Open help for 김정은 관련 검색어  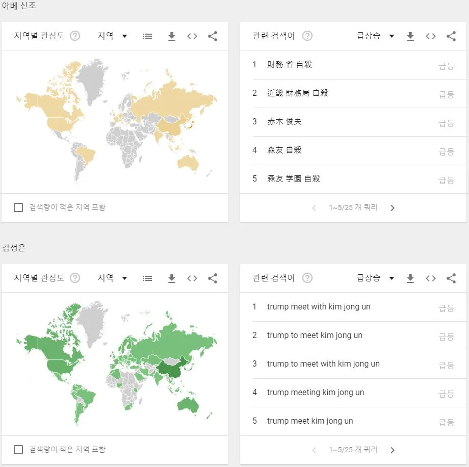(x=307, y=278)
